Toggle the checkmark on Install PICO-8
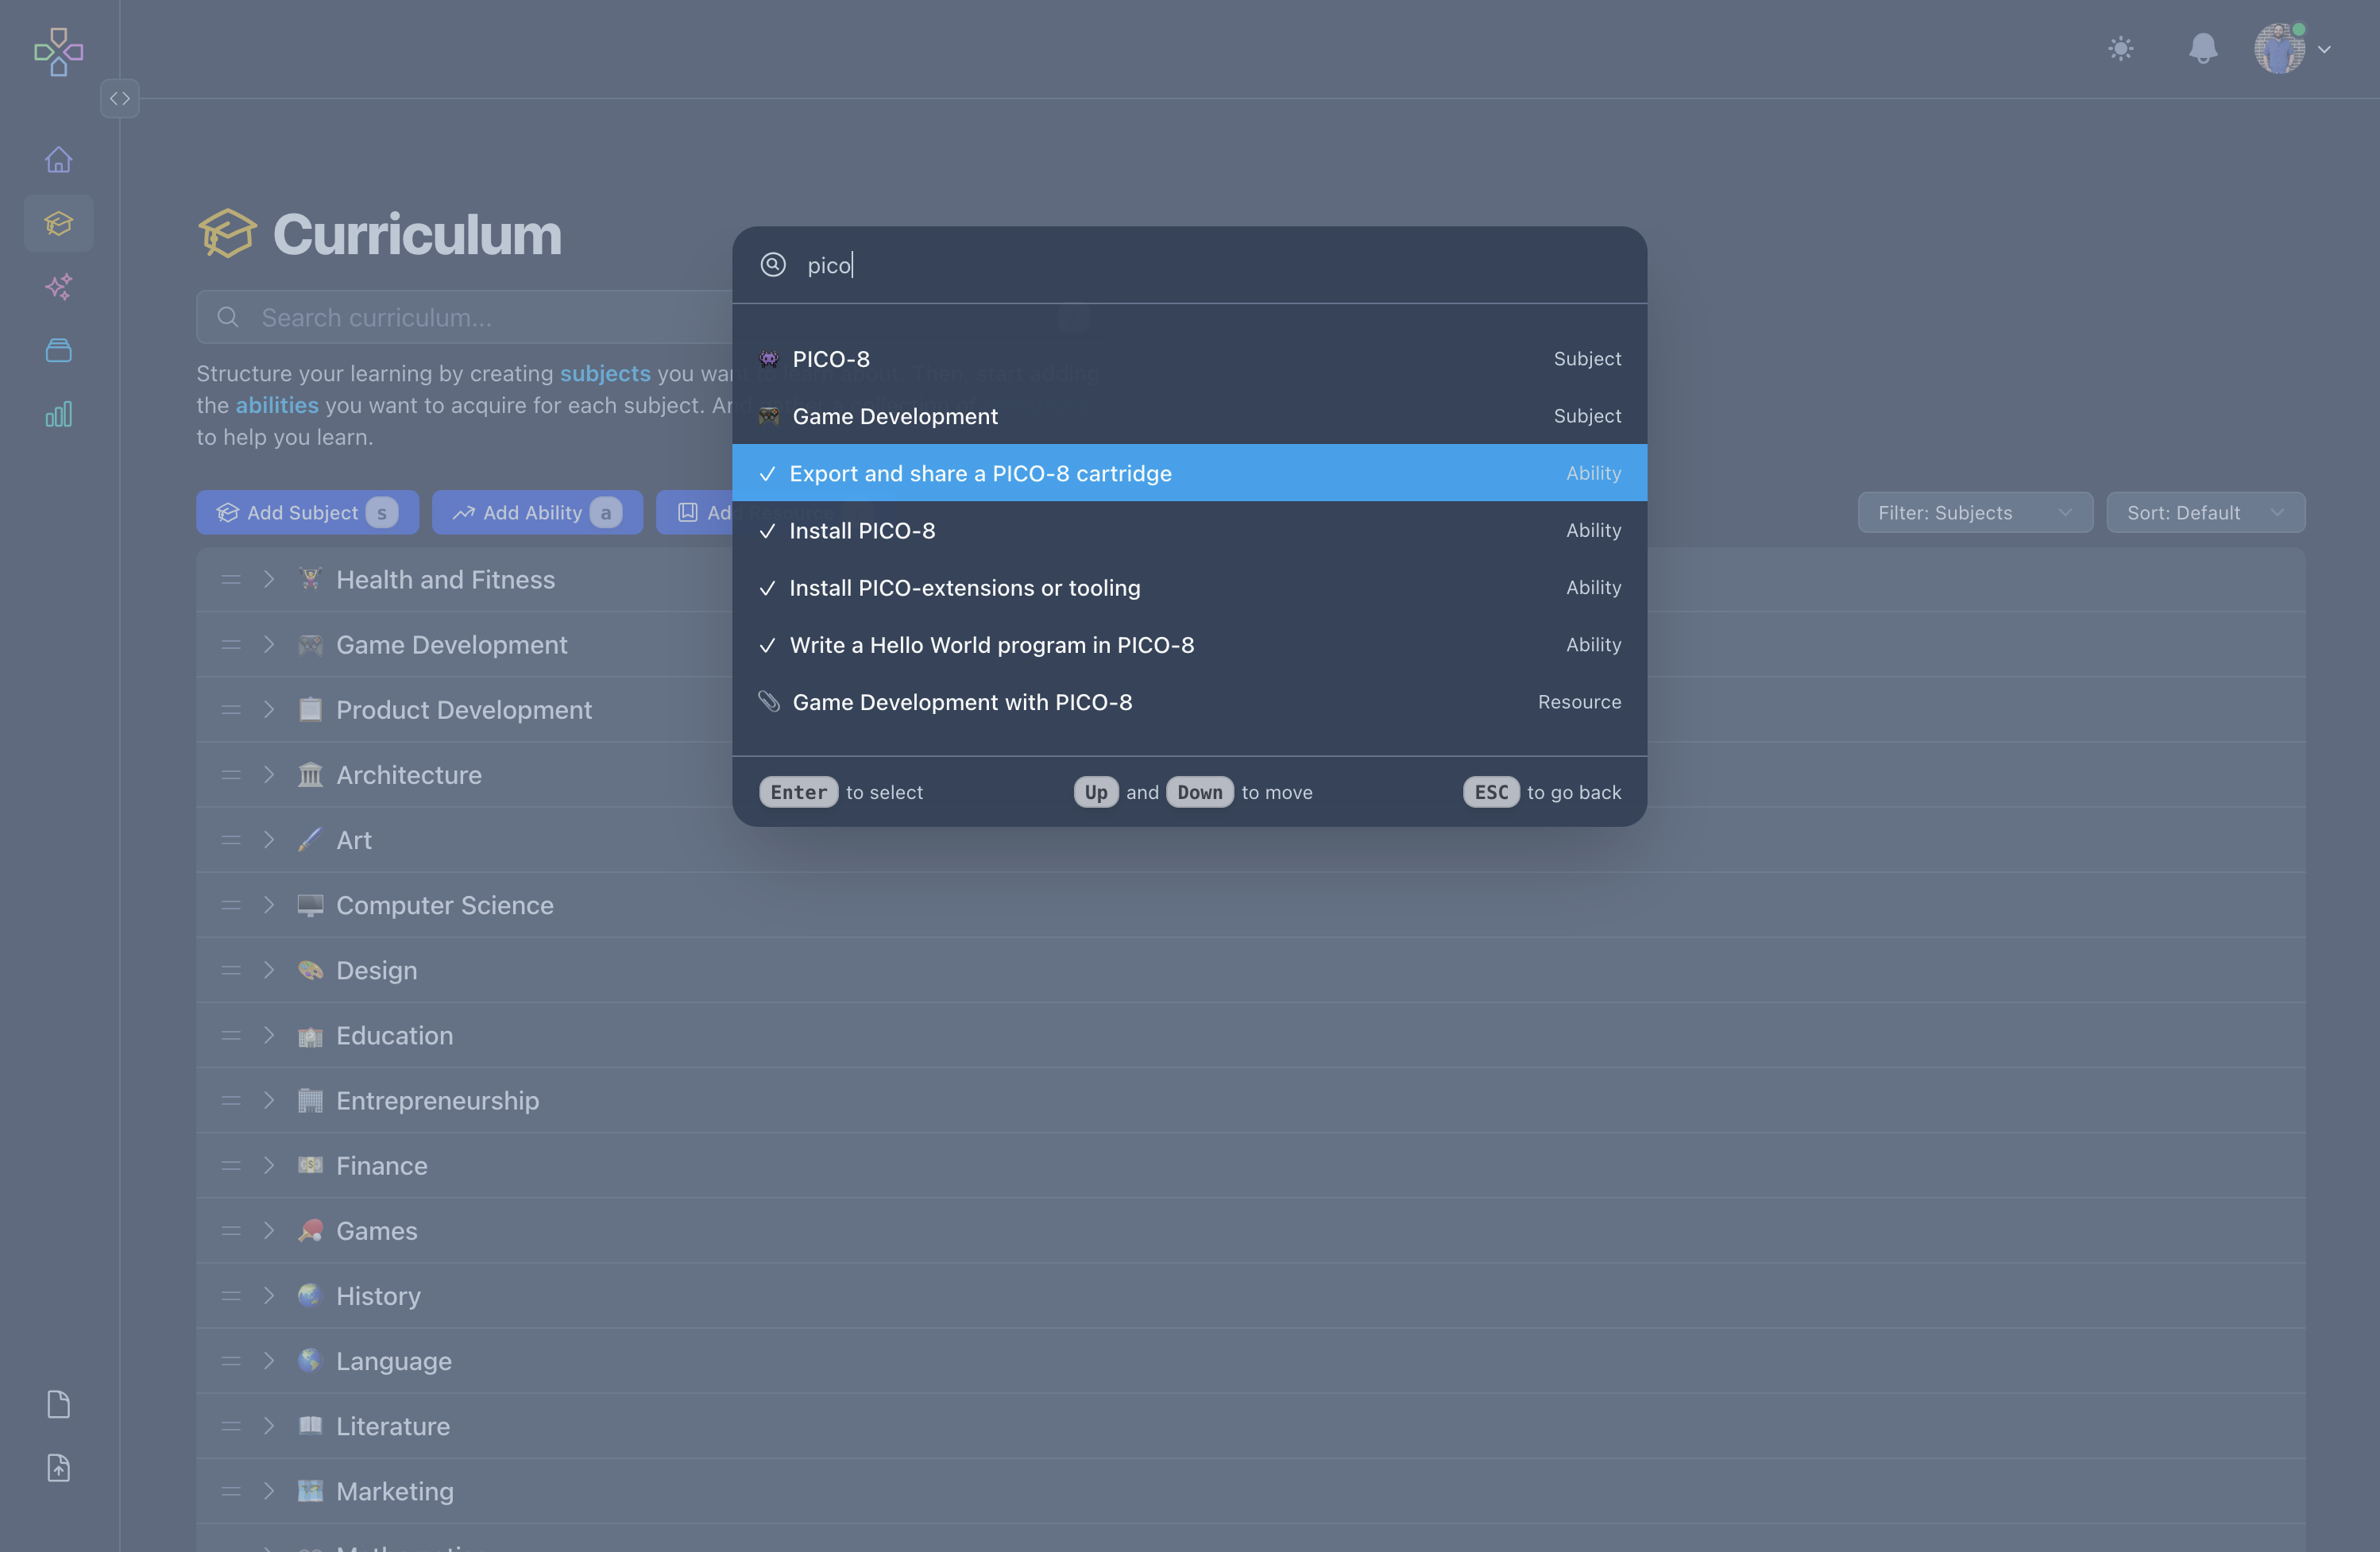This screenshot has width=2380, height=1552. click(767, 531)
